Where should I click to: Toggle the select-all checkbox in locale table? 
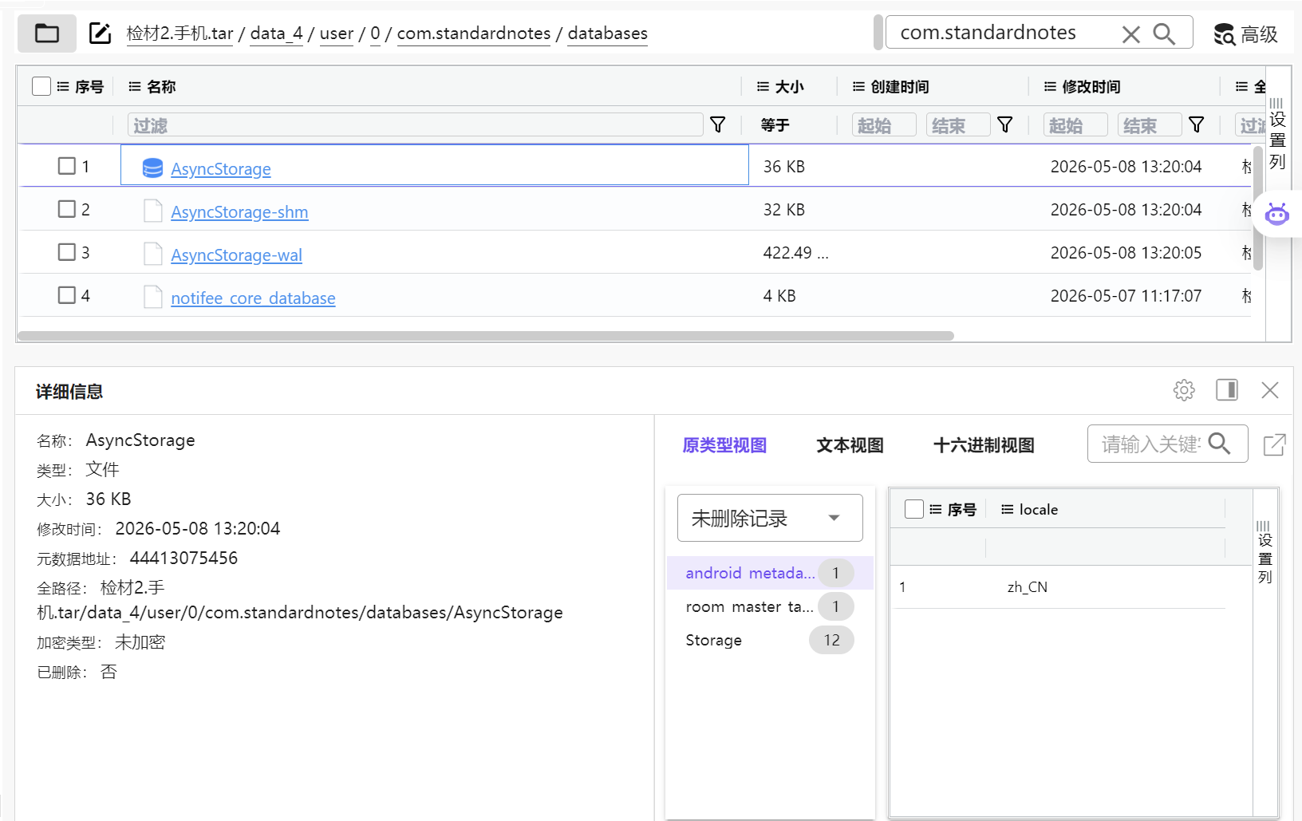pos(914,509)
